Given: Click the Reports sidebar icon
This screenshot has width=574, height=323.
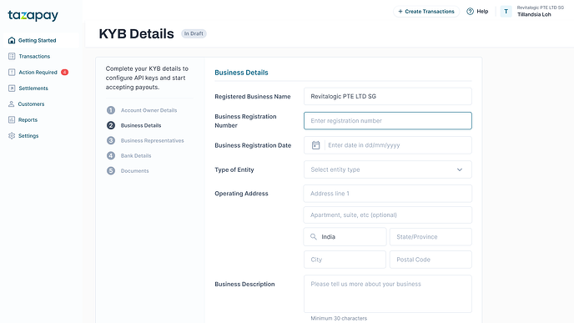Looking at the screenshot, I should click(x=12, y=119).
